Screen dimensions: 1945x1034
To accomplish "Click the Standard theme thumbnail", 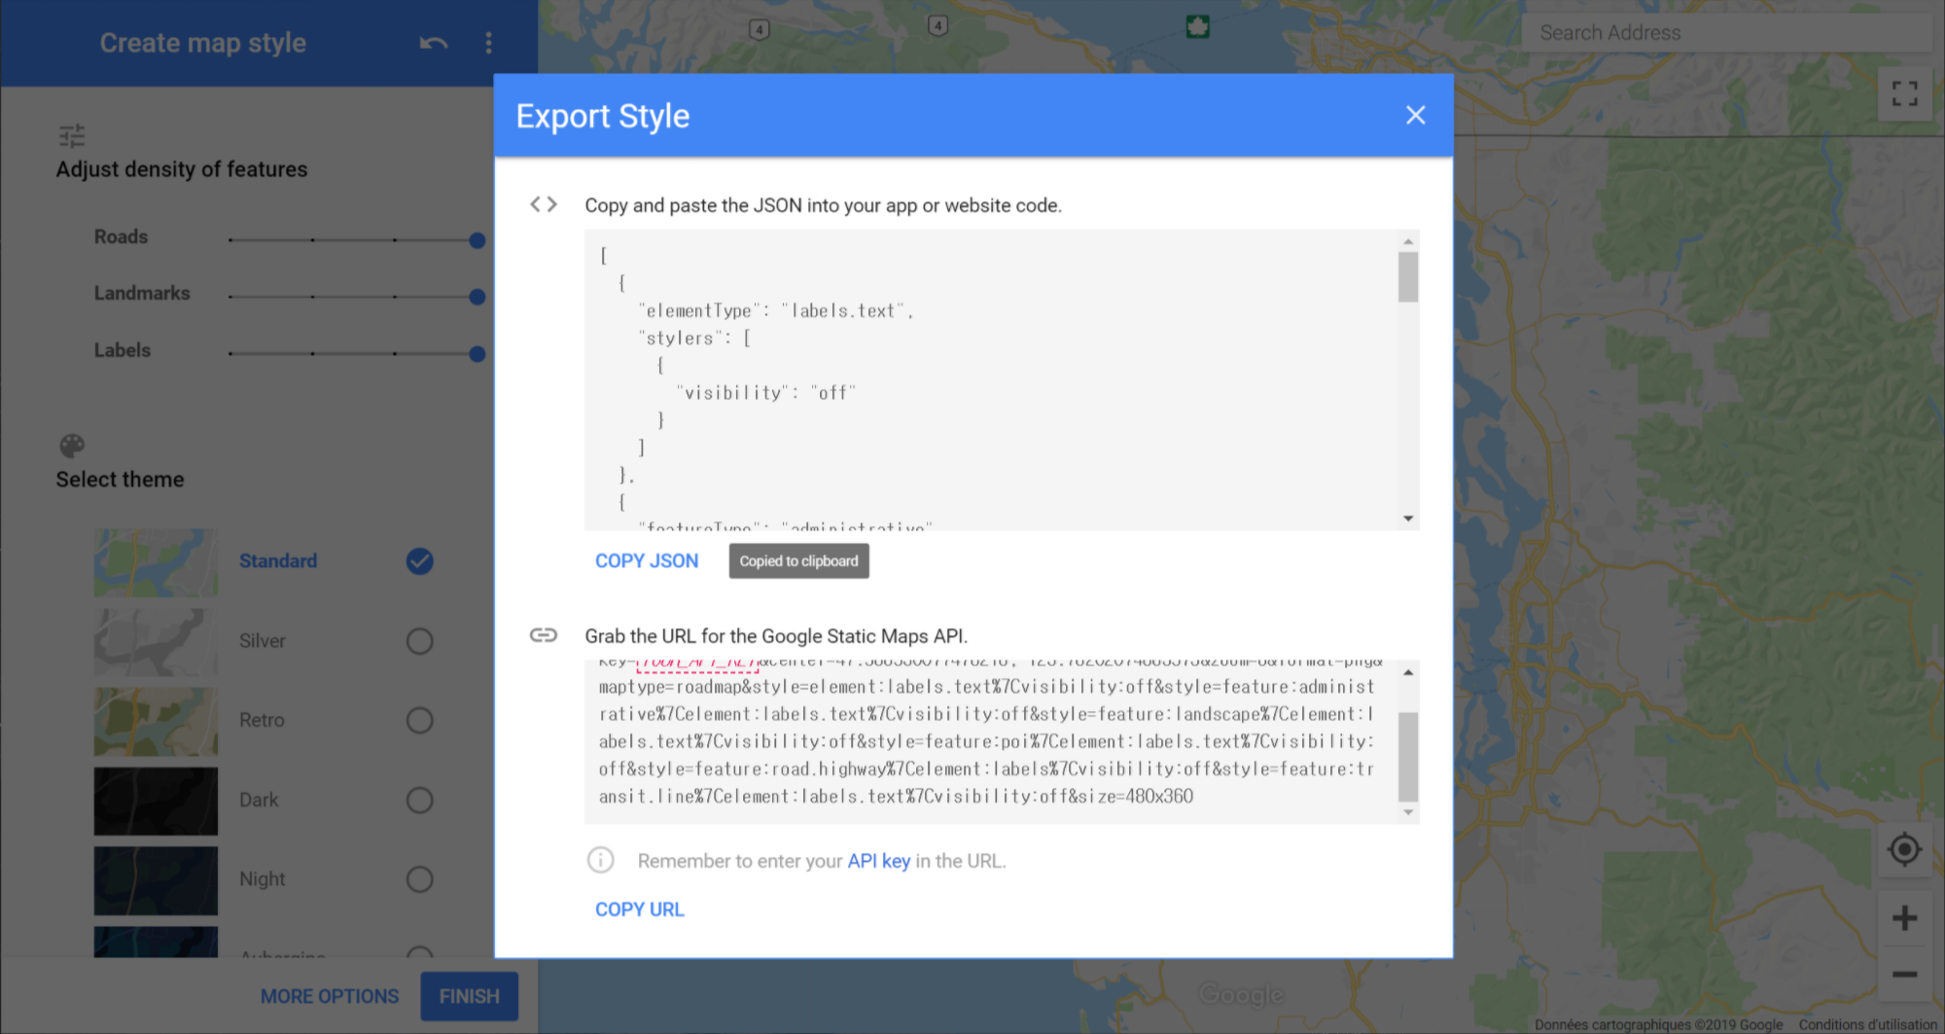I will (x=156, y=562).
